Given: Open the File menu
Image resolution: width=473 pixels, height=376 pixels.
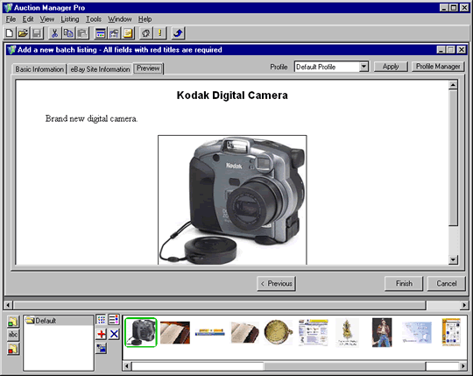Looking at the screenshot, I should 11,19.
